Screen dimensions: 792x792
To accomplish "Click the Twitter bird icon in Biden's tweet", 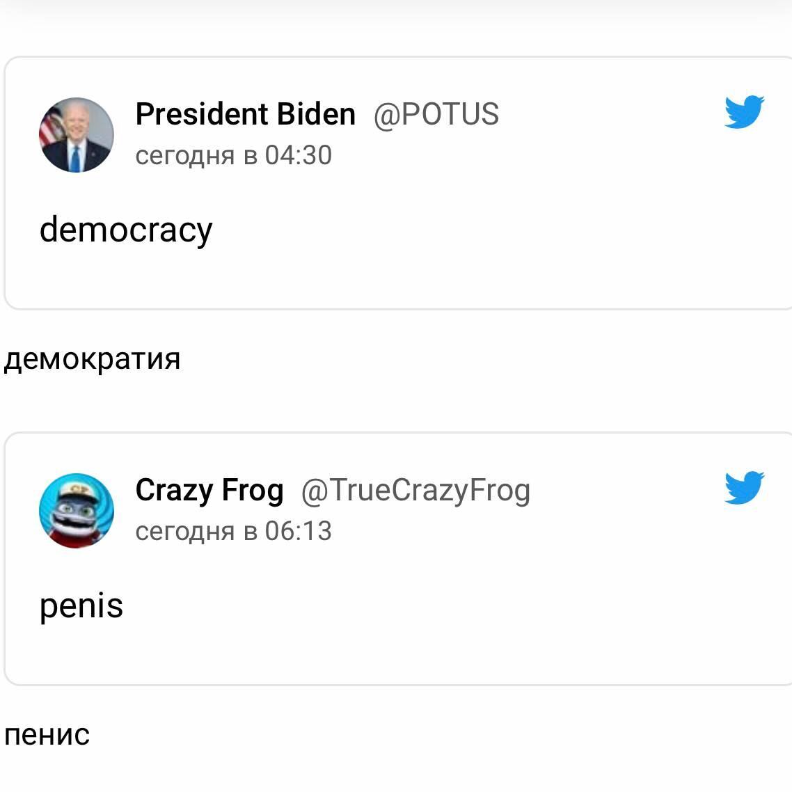I will (743, 112).
